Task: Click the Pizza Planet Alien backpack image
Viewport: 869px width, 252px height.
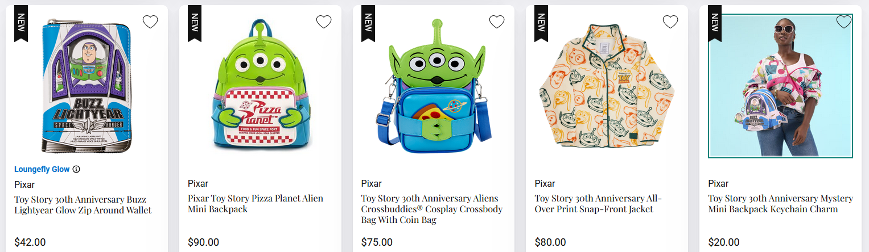Action: coord(260,85)
